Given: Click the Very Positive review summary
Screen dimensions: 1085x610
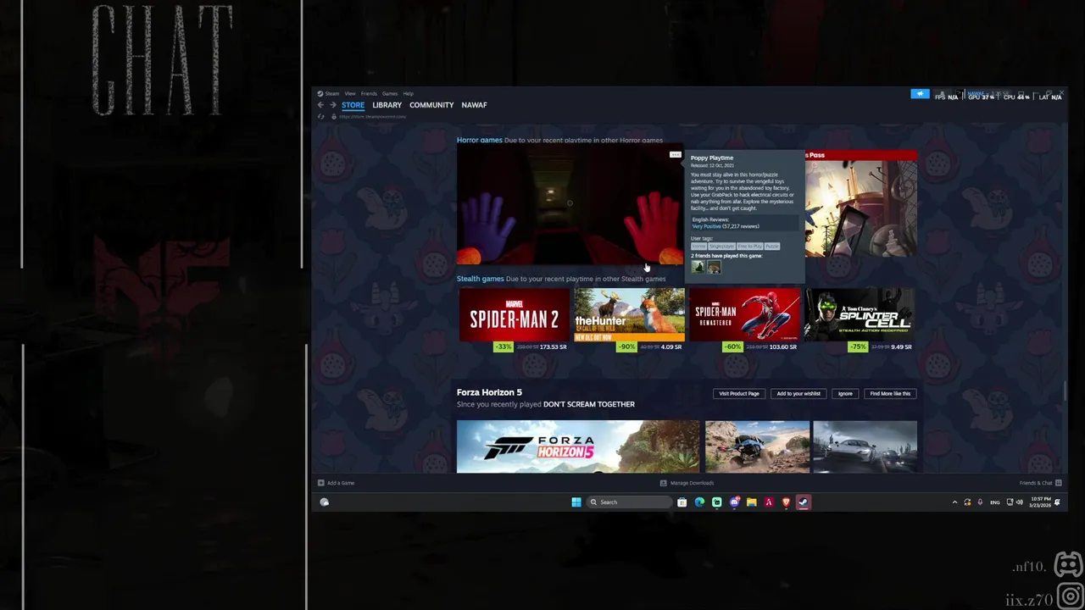Looking at the screenshot, I should [707, 226].
